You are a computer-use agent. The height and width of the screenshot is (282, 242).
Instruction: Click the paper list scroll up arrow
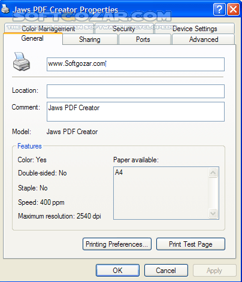tap(213, 172)
